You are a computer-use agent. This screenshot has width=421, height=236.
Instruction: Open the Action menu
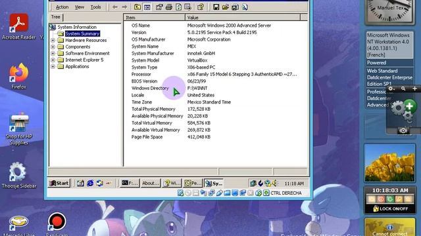(62, 7)
